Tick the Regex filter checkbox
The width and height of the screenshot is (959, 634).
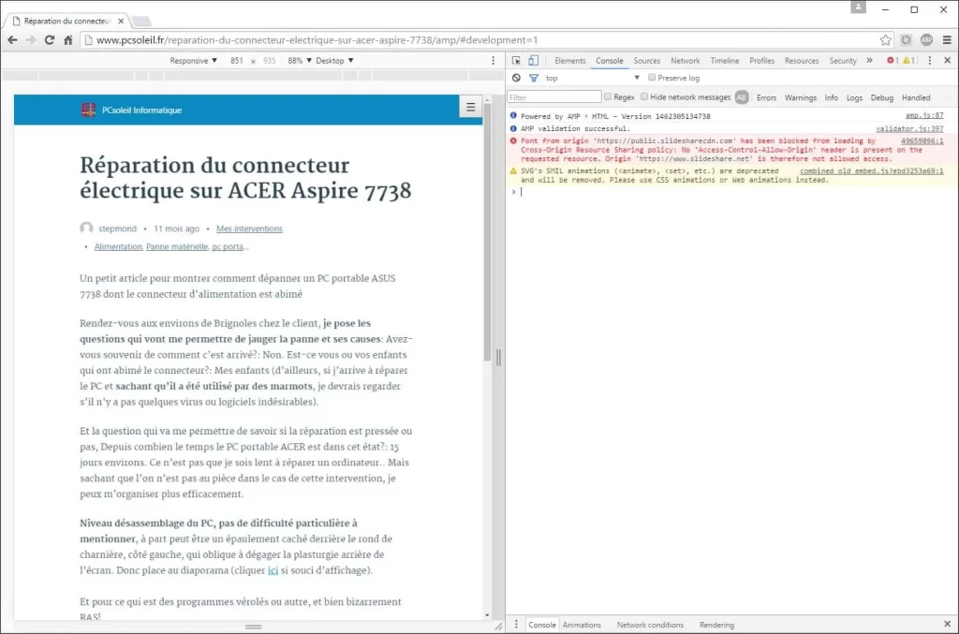click(x=608, y=96)
